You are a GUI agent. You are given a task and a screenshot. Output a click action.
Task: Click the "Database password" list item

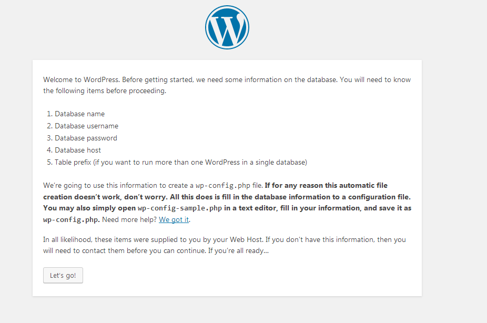(86, 138)
